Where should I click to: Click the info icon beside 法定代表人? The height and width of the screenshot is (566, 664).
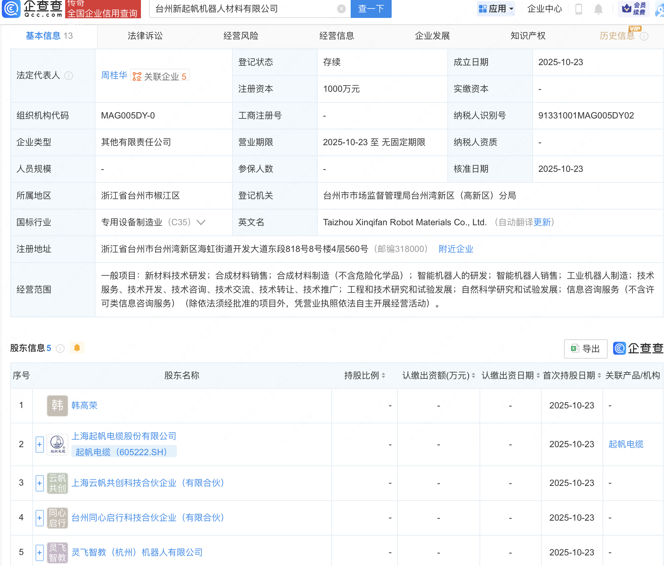tap(68, 76)
